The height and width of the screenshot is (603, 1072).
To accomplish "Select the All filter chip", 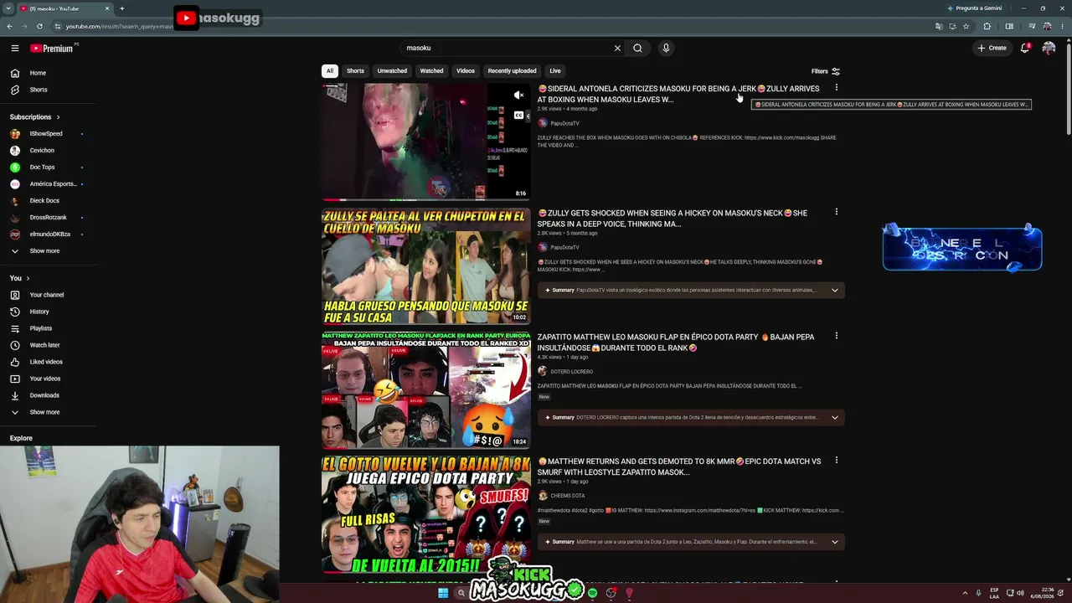I will (x=330, y=71).
